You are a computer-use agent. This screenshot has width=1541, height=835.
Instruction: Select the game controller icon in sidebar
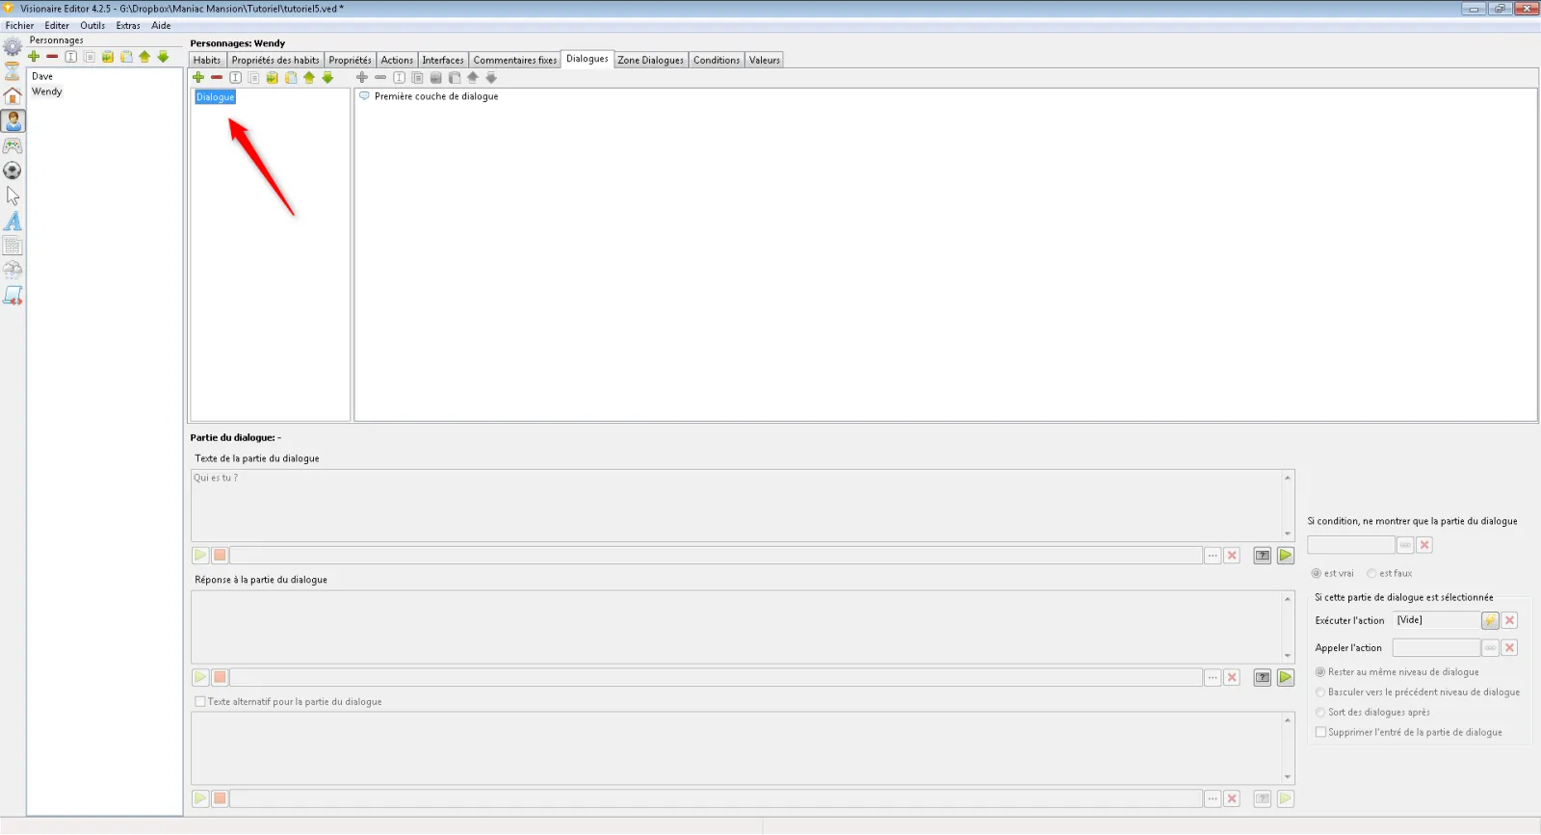[x=13, y=145]
